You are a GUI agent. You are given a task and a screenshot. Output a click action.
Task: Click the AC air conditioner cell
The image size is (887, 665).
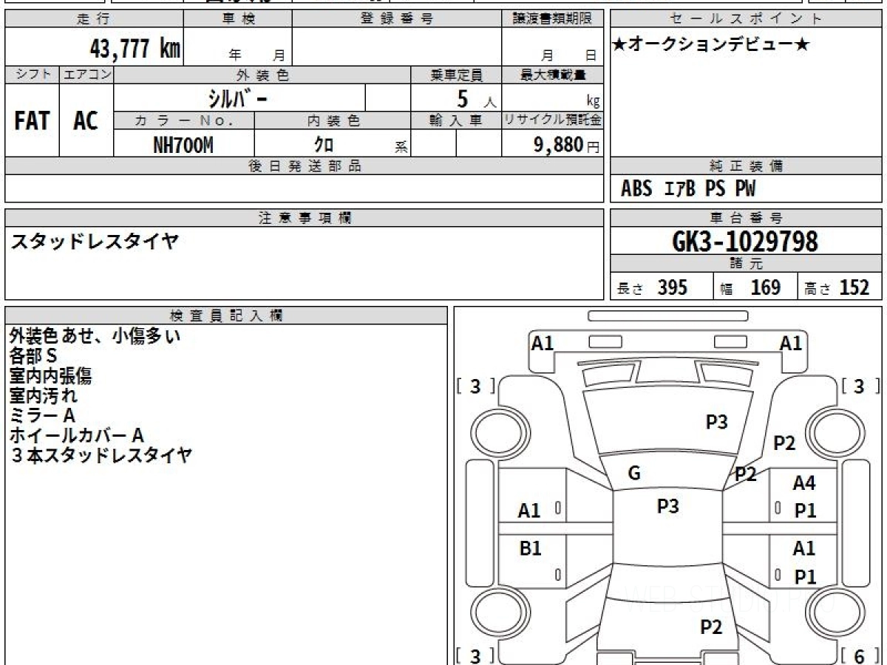[x=86, y=120]
